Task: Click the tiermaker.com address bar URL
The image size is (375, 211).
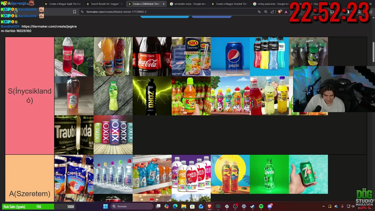Action: click(116, 12)
